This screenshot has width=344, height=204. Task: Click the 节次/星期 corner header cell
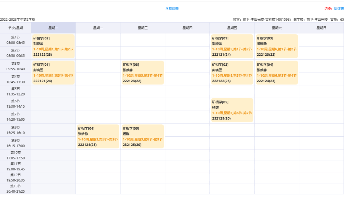pyautogui.click(x=16, y=28)
